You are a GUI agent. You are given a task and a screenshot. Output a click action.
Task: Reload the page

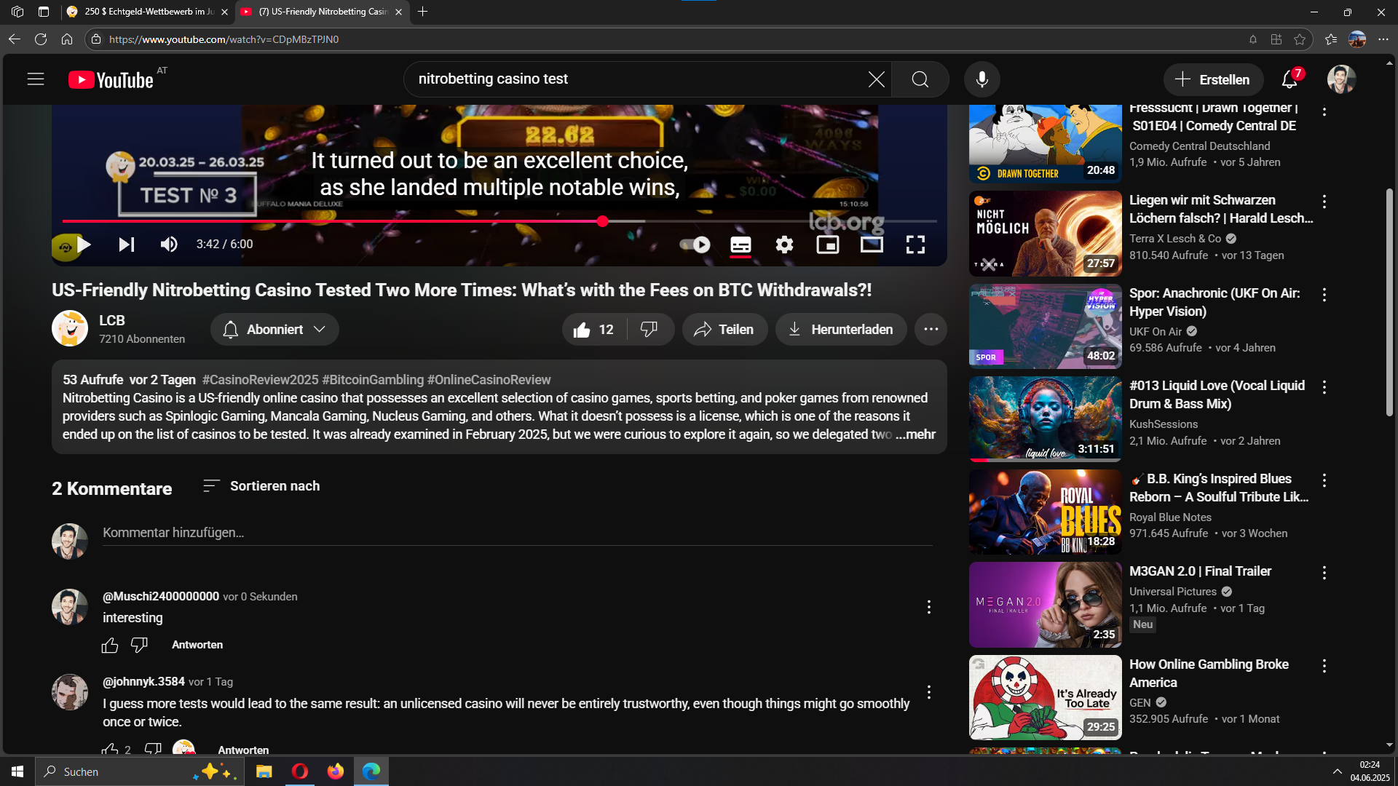pyautogui.click(x=41, y=39)
